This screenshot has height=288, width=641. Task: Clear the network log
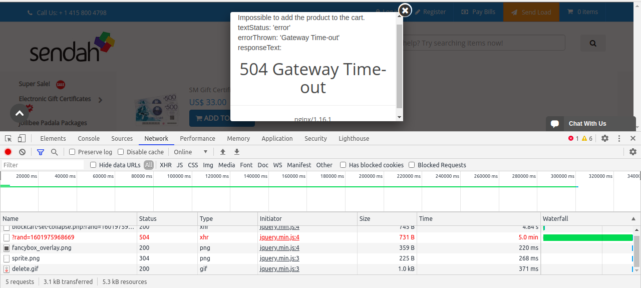click(22, 152)
